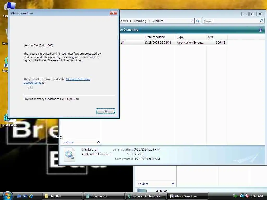Expand the arrow between Branding and ShellBrd
This screenshot has width=267, height=200.
click(x=149, y=21)
